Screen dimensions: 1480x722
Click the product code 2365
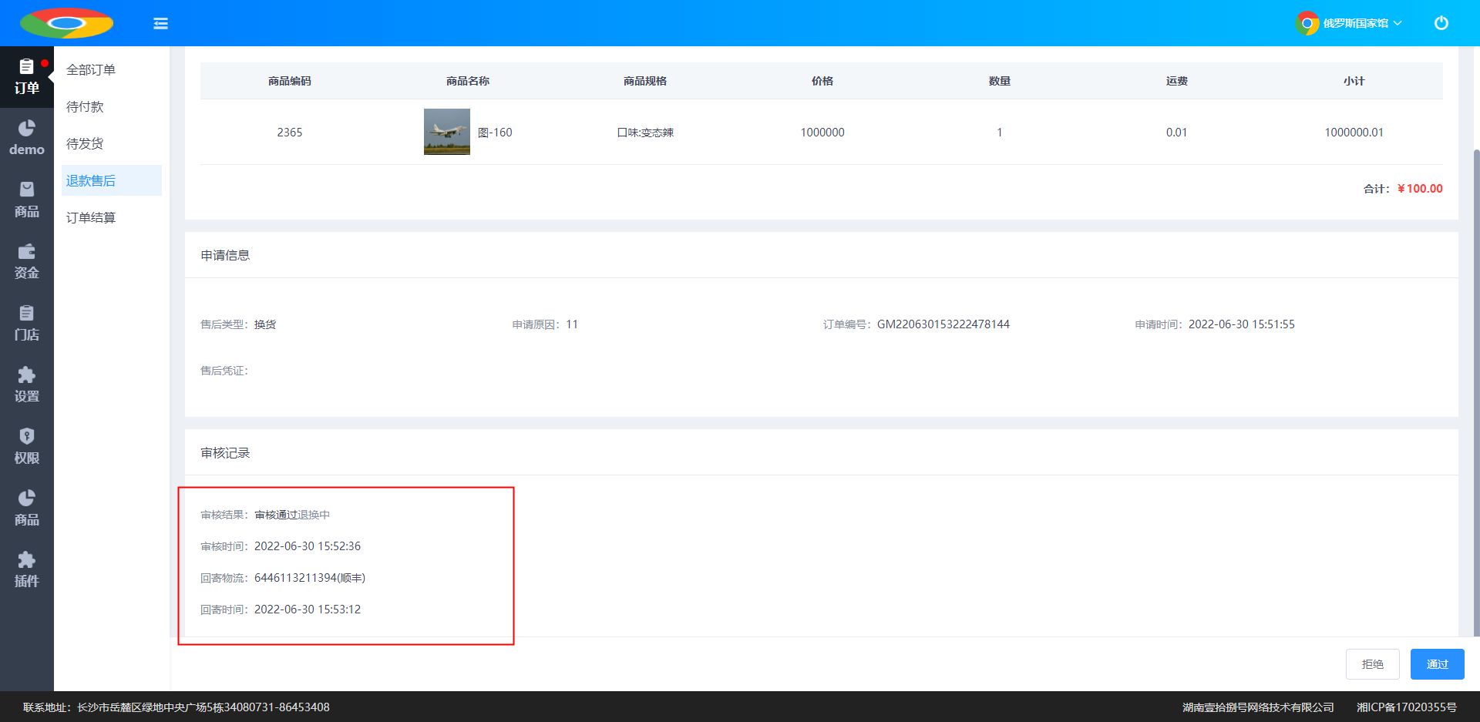point(290,133)
